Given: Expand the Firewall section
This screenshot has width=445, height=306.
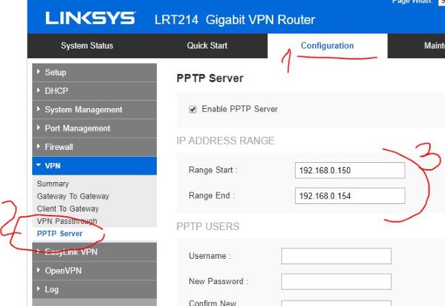Looking at the screenshot, I should point(59,146).
